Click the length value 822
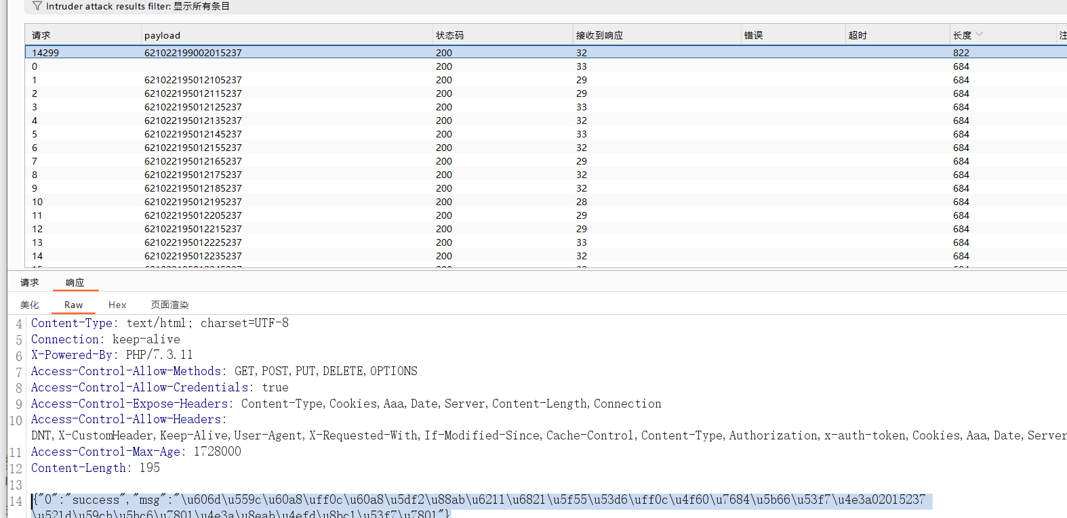The image size is (1067, 518). (x=961, y=53)
